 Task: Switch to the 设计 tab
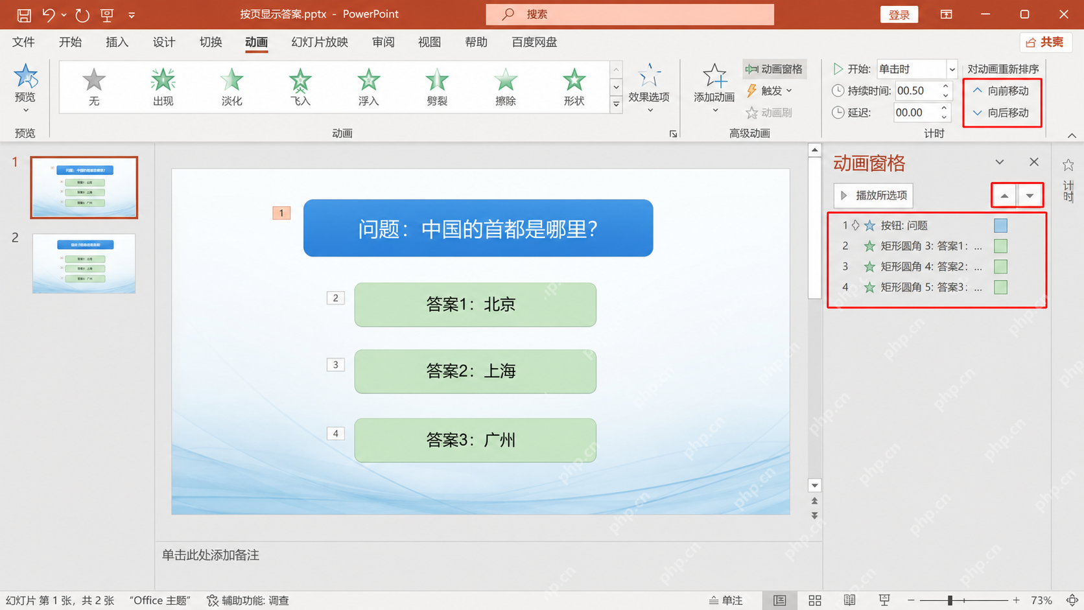click(x=163, y=42)
